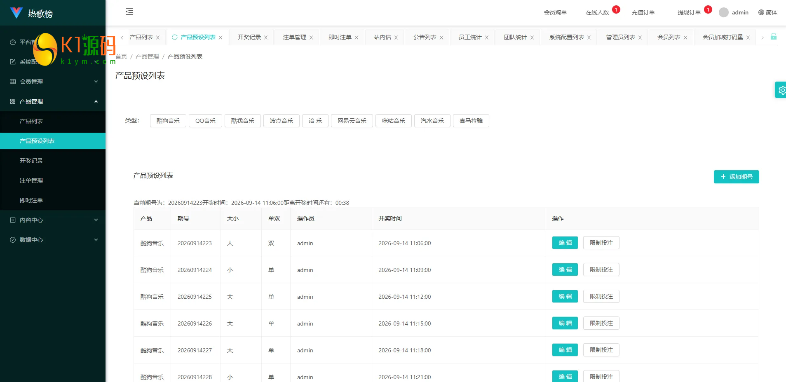Screen dimensions: 786x382
Task: Switch to the 团队统计 tab
Action: pos(515,37)
